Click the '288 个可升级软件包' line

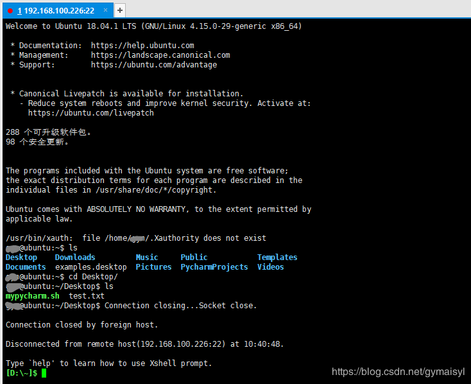pos(48,132)
